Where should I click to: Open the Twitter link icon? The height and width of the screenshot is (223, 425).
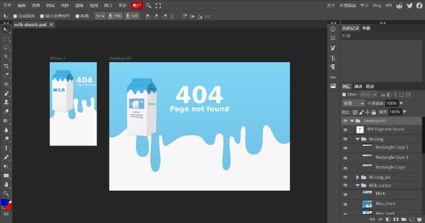[410, 5]
